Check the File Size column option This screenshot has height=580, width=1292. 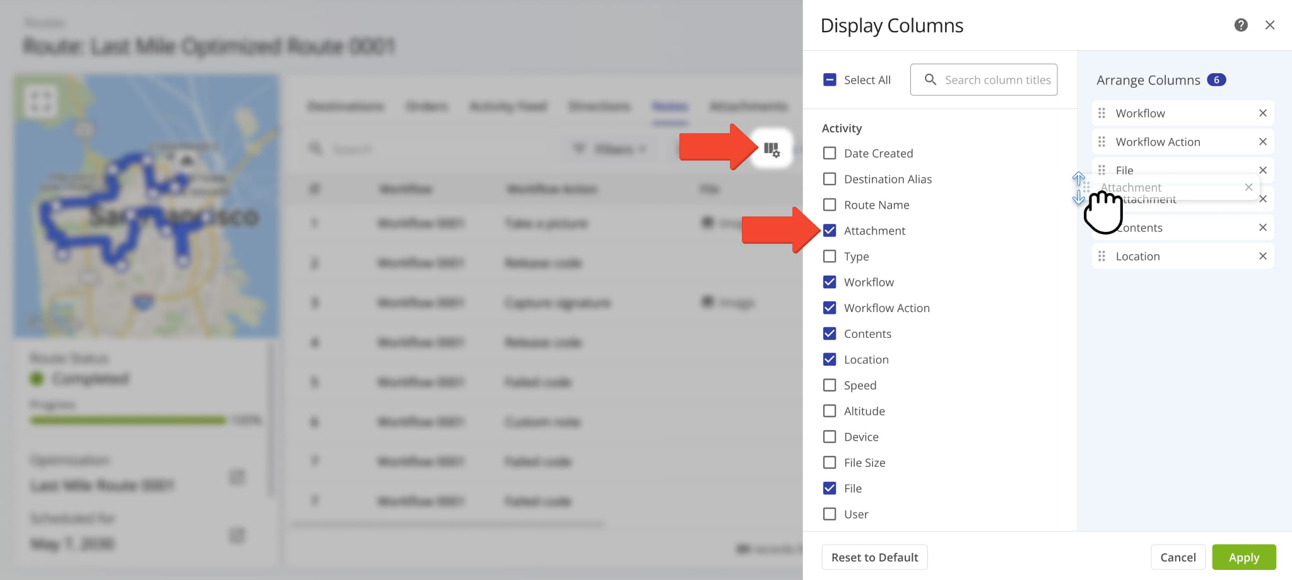click(x=830, y=463)
